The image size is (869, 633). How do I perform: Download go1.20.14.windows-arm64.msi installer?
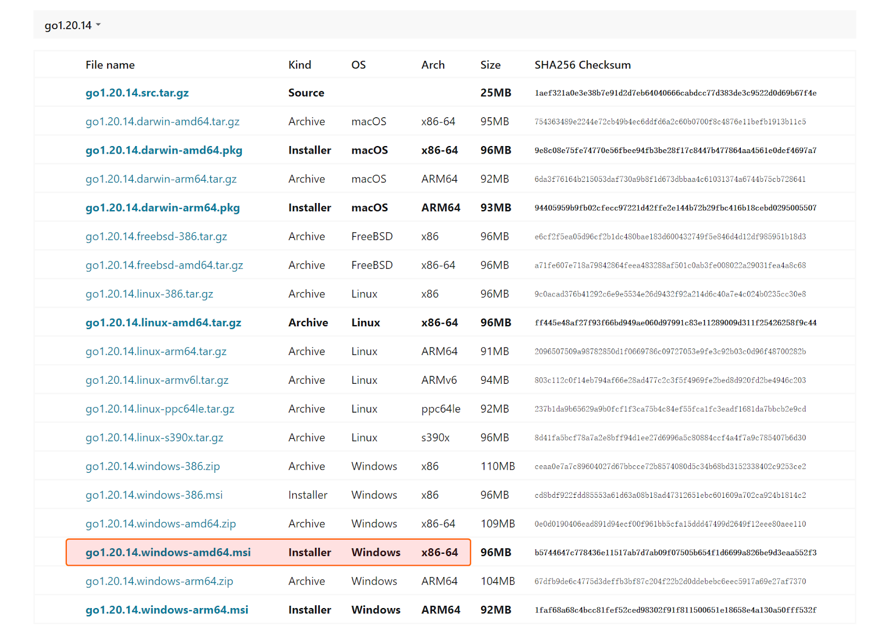click(167, 610)
